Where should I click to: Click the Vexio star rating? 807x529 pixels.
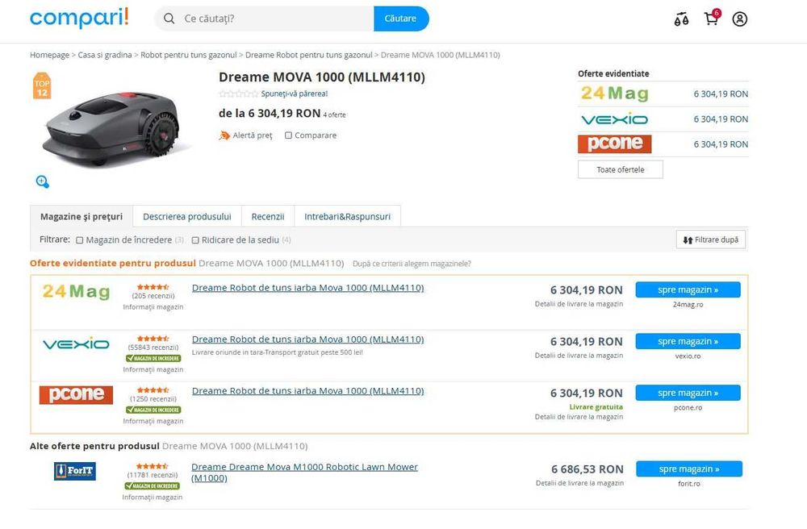153,338
